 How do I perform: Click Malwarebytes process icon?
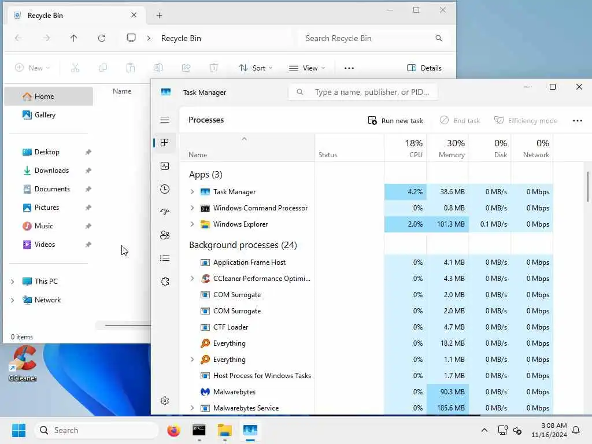pyautogui.click(x=205, y=392)
